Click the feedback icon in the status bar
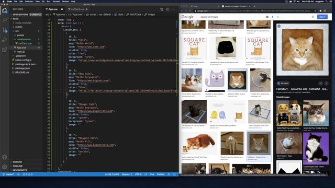 (x=169, y=174)
